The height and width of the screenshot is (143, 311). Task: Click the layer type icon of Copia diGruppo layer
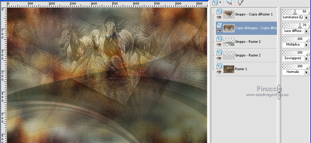click(219, 25)
